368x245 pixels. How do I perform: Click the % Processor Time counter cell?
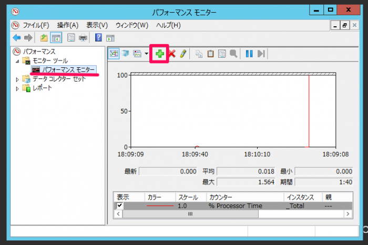pyautogui.click(x=235, y=206)
